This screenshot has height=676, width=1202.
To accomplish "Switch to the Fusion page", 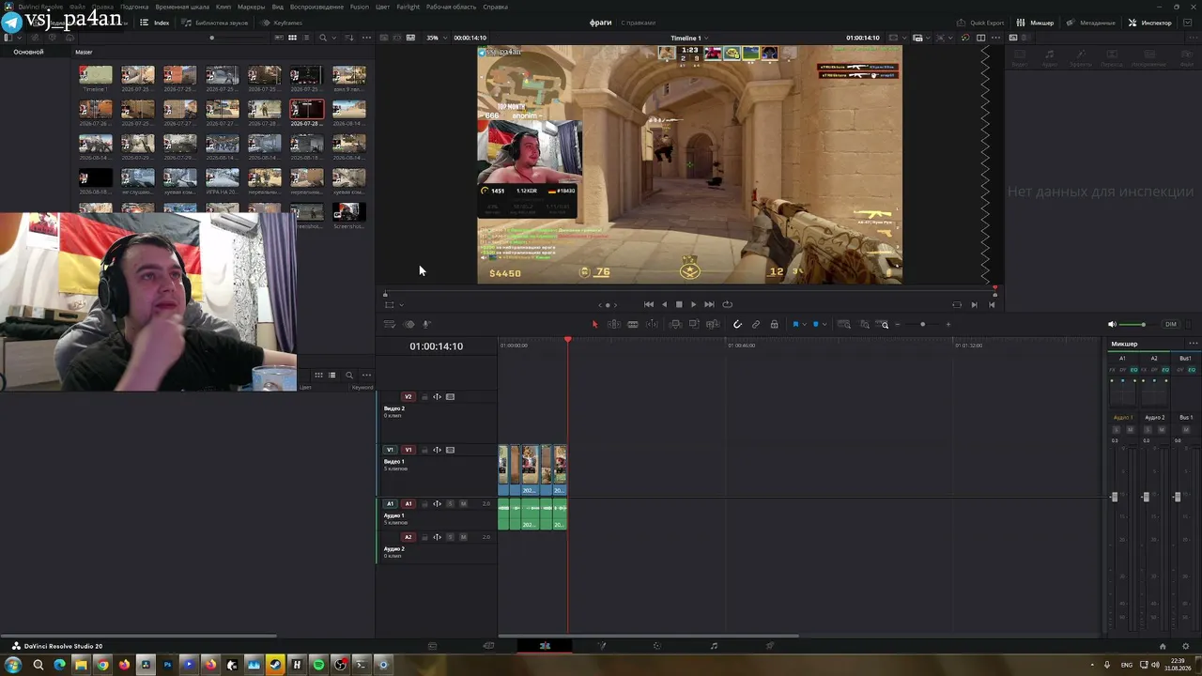I will (602, 646).
